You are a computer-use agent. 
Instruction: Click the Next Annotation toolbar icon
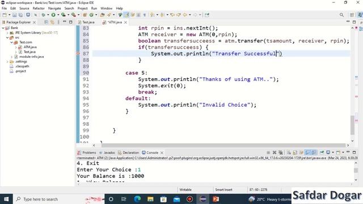152,15
